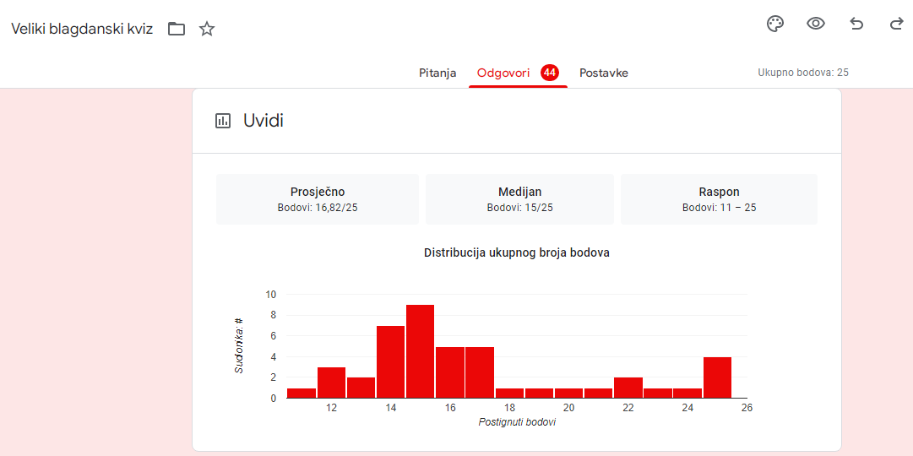Click the 44 responses badge
Viewport: 913px width, 456px height.
tap(550, 73)
